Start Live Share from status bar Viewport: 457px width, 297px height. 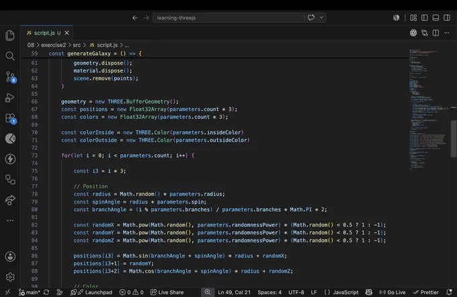[x=167, y=292]
